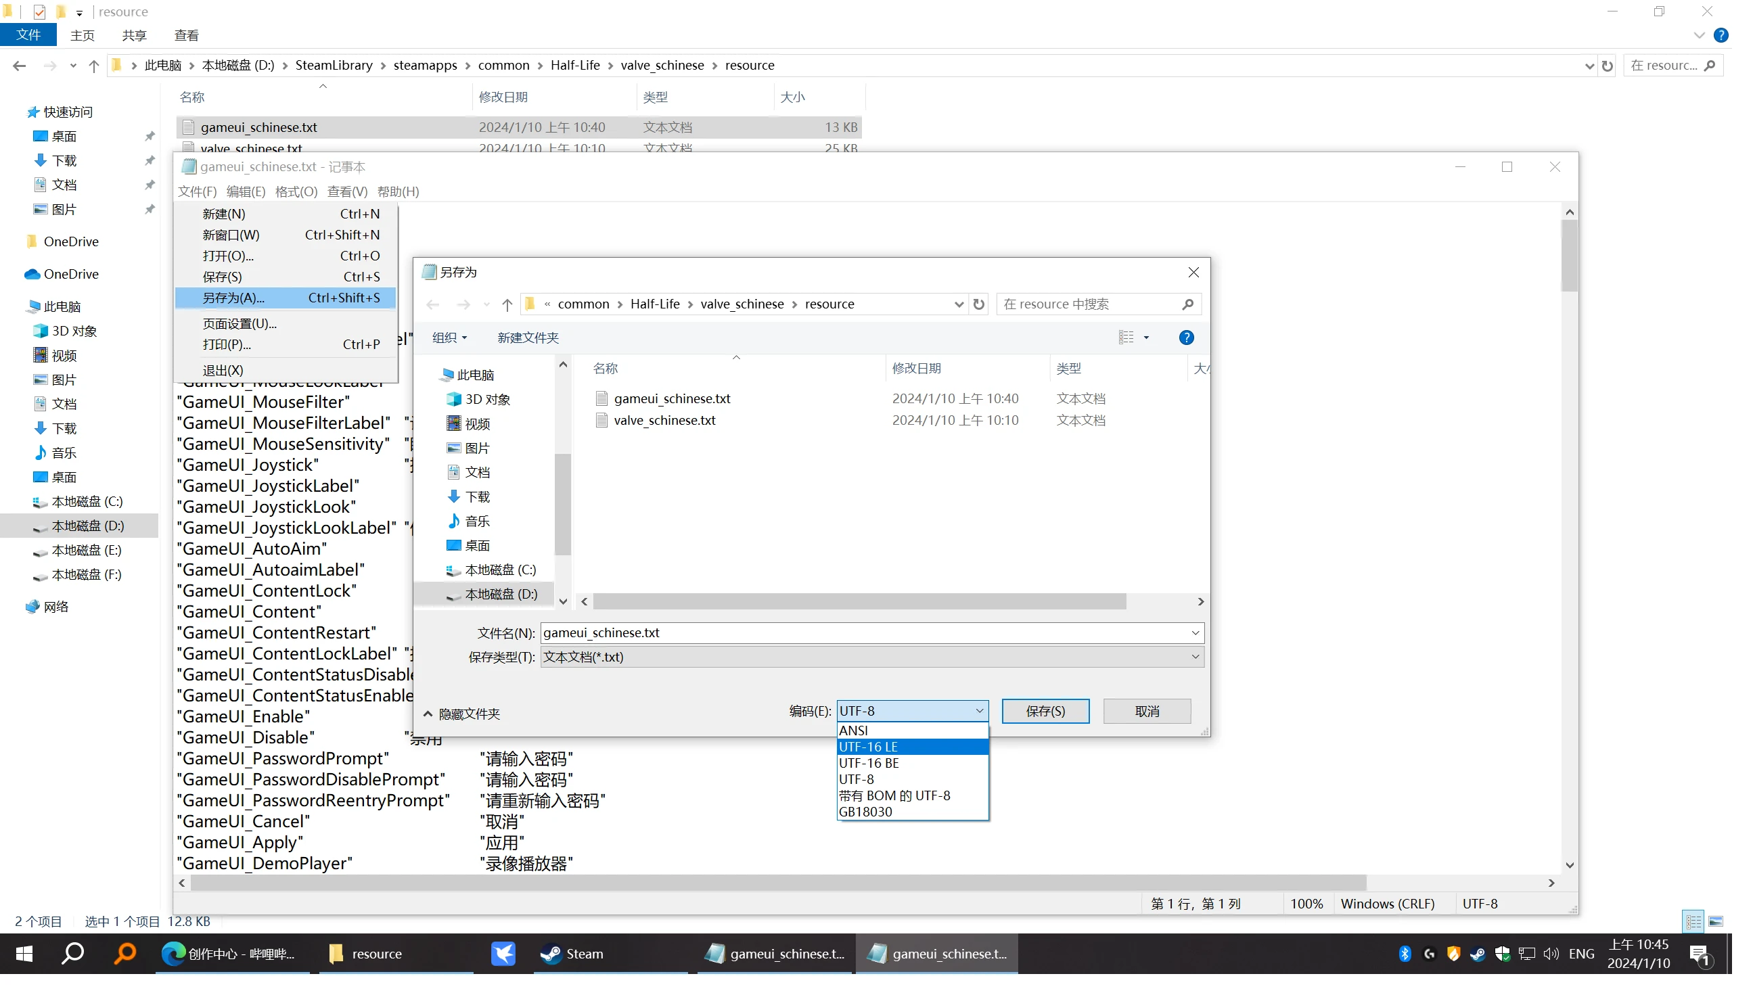Screen dimensions: 1753x995
Task: Open Edge 创作中心 window from taskbar
Action: point(231,954)
